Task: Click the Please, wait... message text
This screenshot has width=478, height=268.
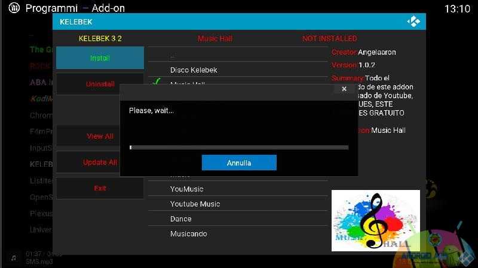Action: tap(151, 111)
